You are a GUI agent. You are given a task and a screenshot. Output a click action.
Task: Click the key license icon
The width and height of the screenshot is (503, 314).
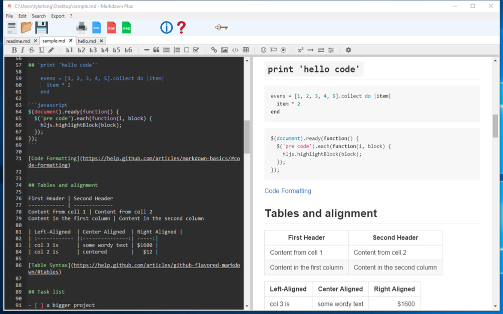[222, 27]
